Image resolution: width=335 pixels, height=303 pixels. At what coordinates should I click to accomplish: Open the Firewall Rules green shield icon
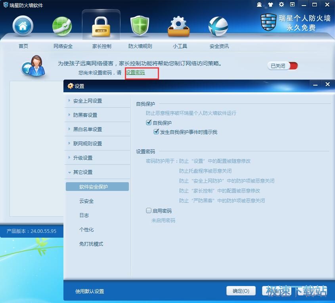tap(140, 26)
